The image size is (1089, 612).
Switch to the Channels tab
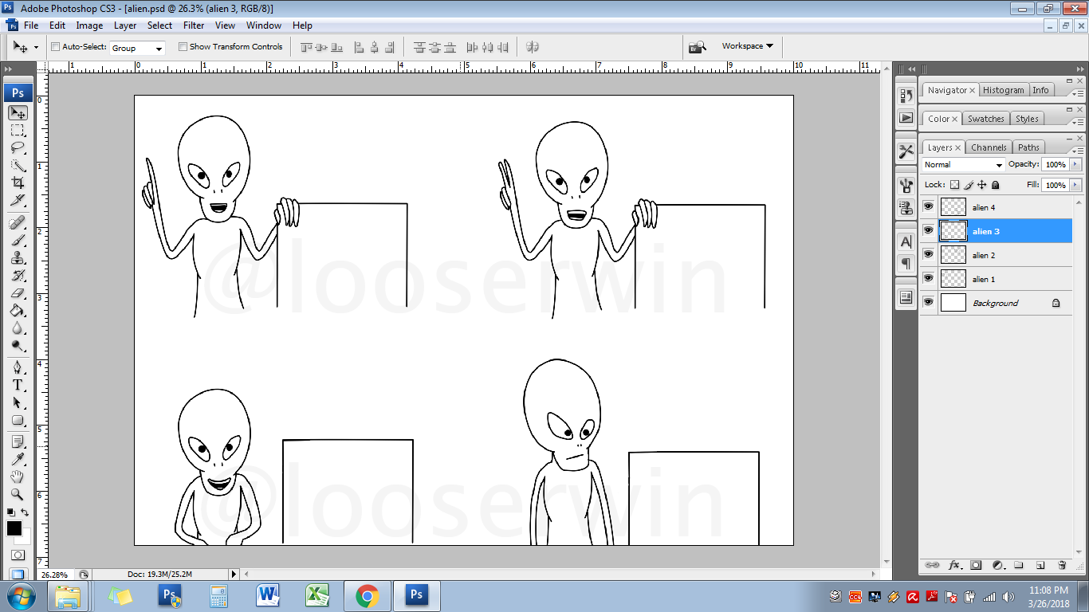pyautogui.click(x=989, y=147)
